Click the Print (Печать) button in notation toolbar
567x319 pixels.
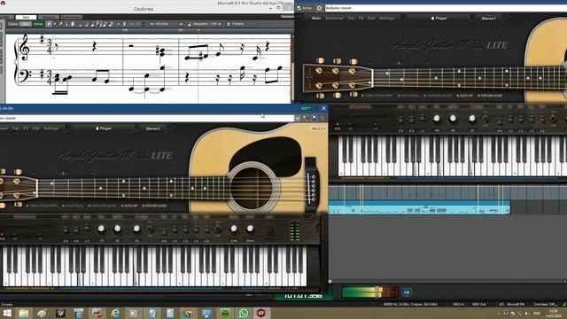point(235,24)
